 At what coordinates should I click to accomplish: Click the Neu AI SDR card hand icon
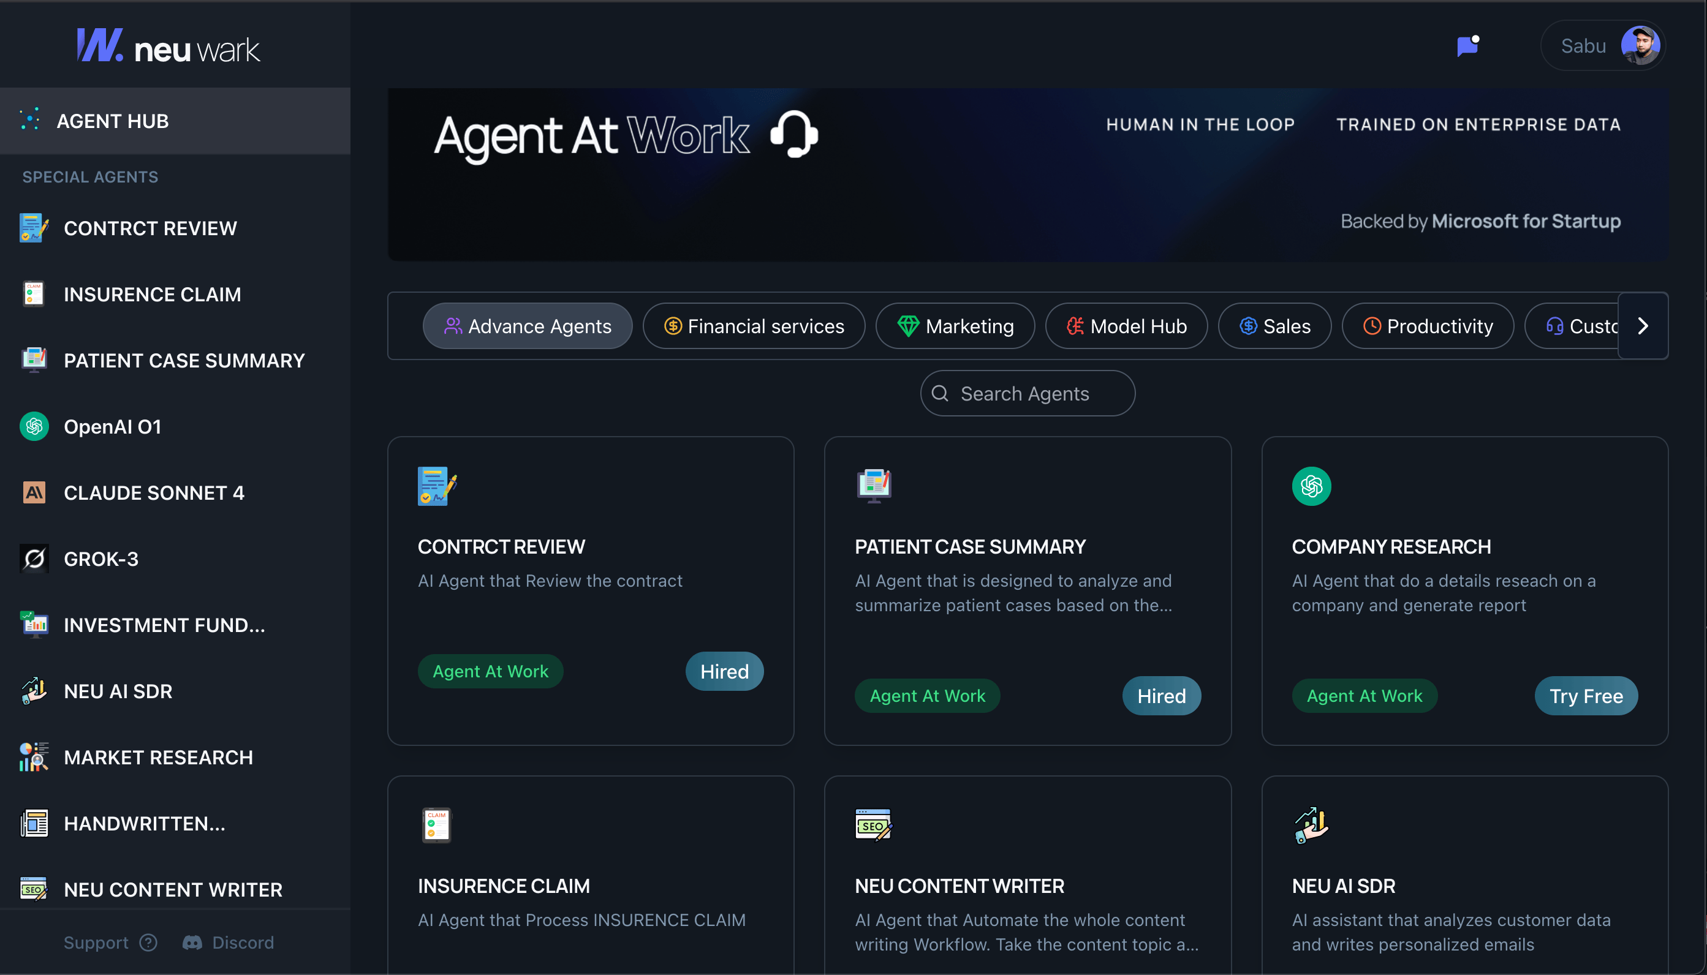1311,825
